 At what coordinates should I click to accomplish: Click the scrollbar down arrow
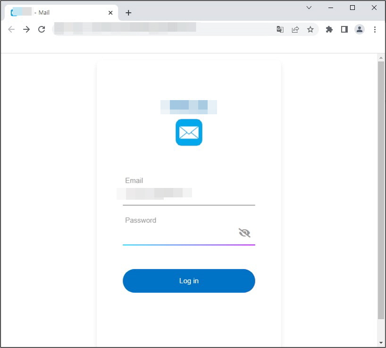[x=381, y=343]
